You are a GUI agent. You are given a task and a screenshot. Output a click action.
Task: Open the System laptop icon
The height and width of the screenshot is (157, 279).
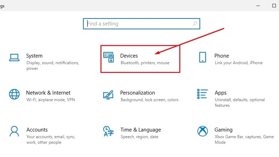point(14,58)
